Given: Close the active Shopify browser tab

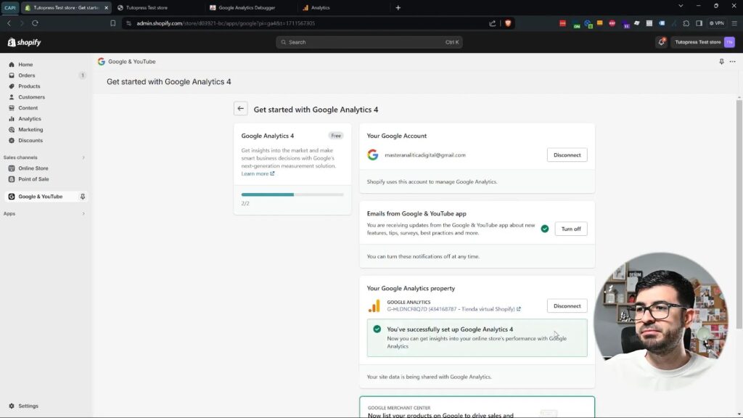Looking at the screenshot, I should click(x=106, y=7).
